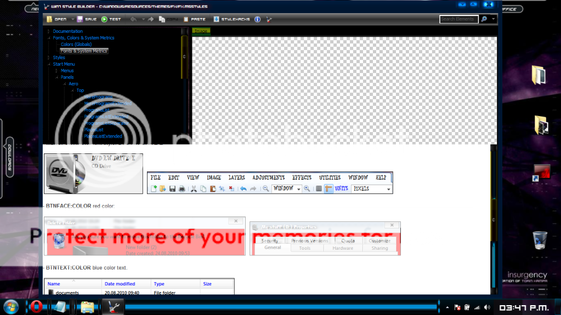Collapse the Aero tree node

point(64,84)
